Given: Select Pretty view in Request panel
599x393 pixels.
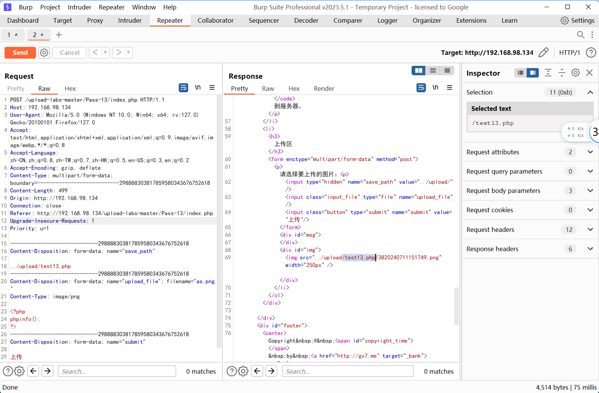Looking at the screenshot, I should click(16, 89).
